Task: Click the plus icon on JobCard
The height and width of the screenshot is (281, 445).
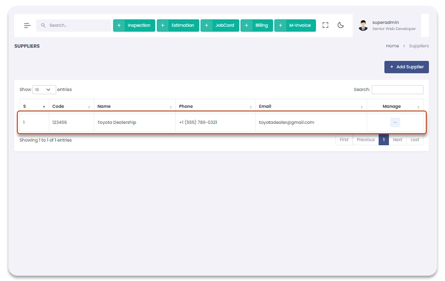Action: click(x=206, y=26)
